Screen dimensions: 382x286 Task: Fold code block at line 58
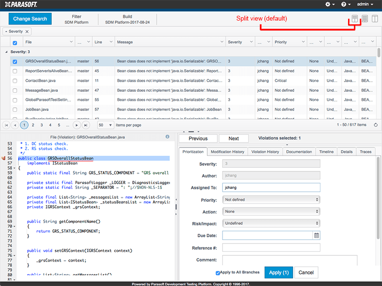pos(14,168)
